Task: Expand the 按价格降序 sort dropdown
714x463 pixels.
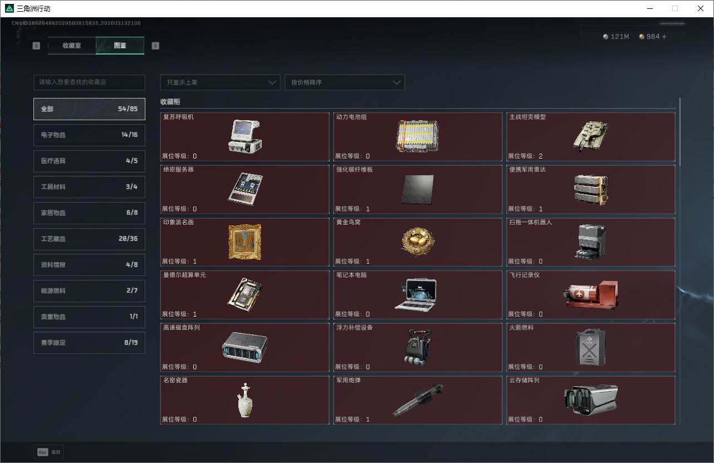Action: 344,82
